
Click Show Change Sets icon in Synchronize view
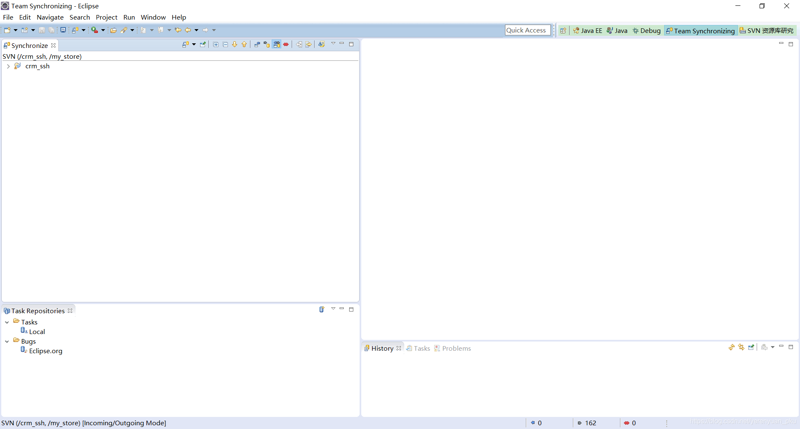(321, 45)
